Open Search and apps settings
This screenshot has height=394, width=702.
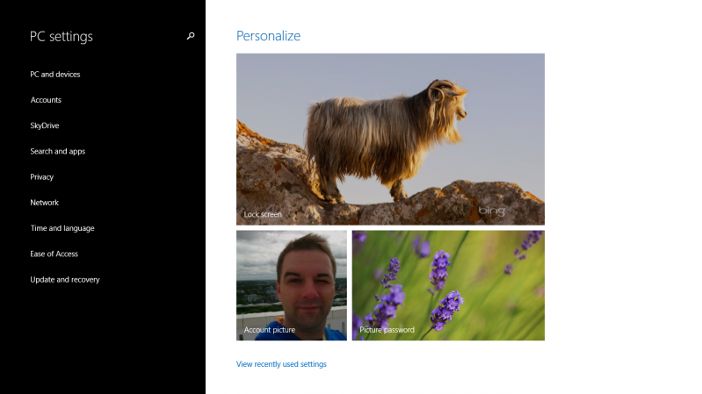coord(57,152)
